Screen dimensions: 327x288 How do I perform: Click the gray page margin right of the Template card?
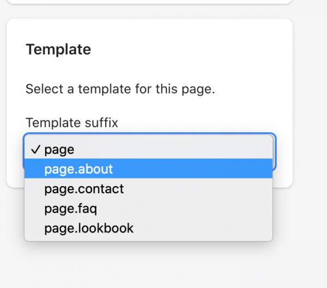pyautogui.click(x=310, y=104)
